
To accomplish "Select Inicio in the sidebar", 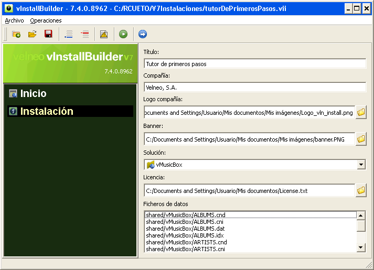I will (x=70, y=93).
